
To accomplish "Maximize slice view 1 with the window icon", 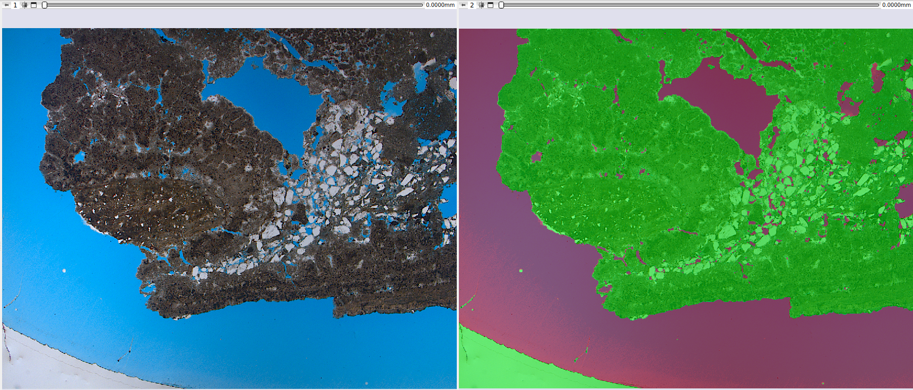I will pos(34,5).
